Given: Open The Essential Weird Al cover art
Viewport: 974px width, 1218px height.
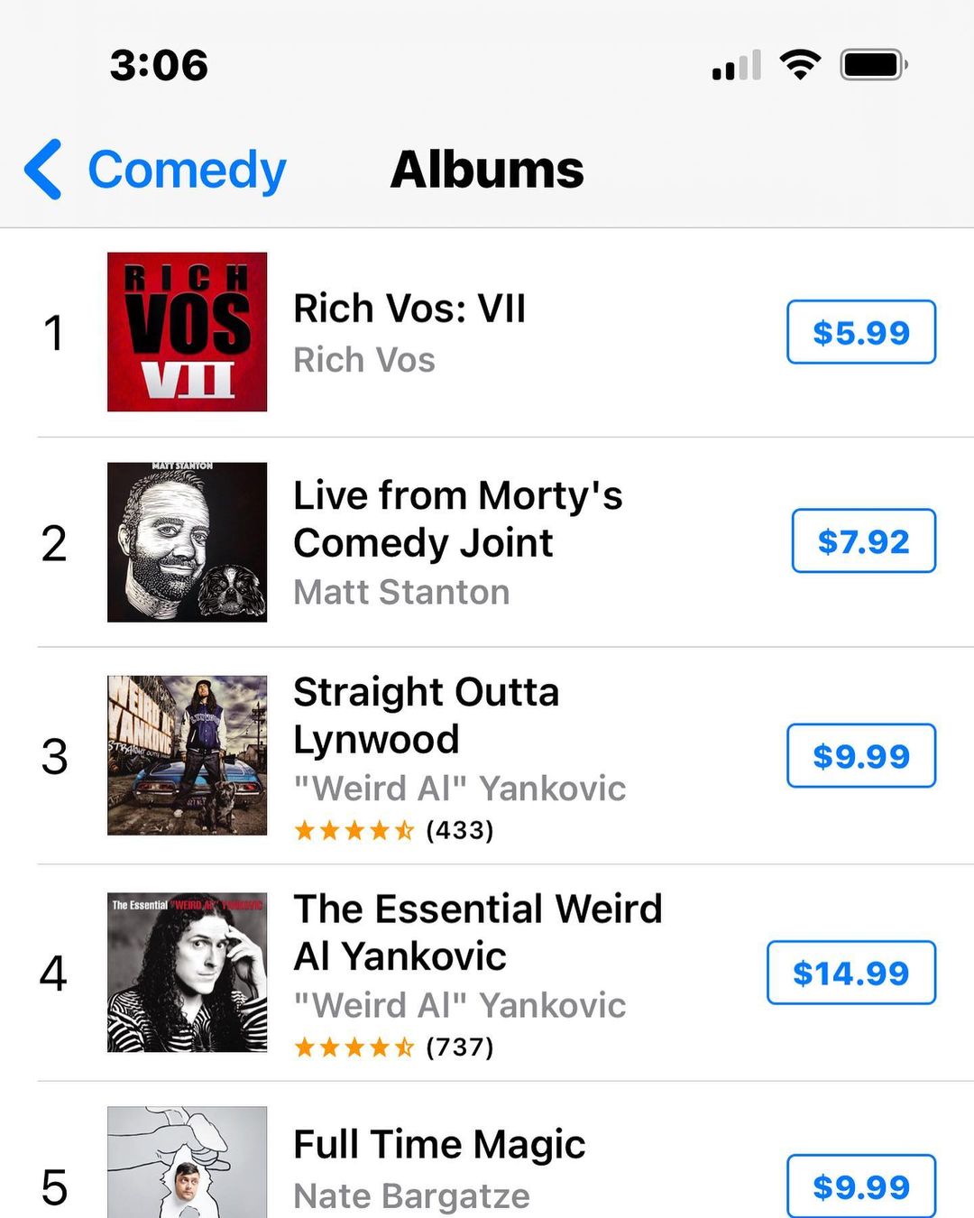Looking at the screenshot, I should click(187, 973).
